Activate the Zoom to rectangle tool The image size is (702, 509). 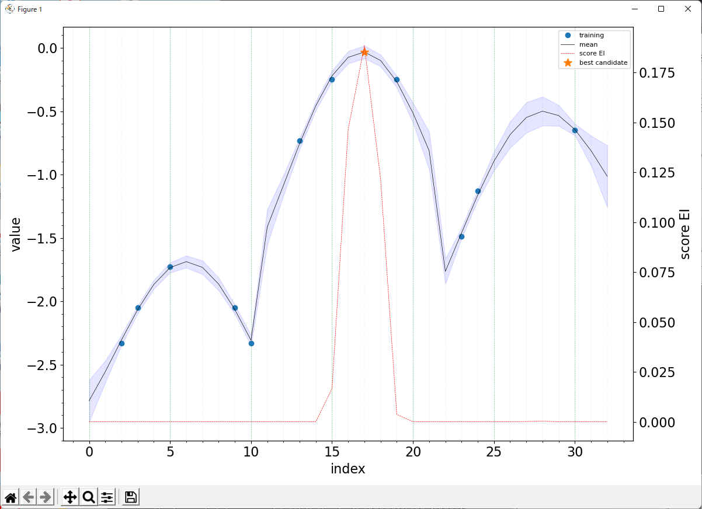point(89,497)
